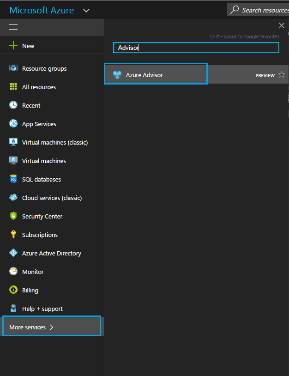Open dropdown next to Microsoft Azure title
Viewport: 289px width, 376px height.
86,11
